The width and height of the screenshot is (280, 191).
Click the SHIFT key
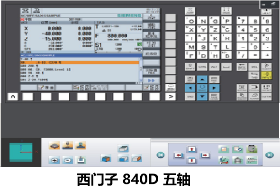coord(190,67)
